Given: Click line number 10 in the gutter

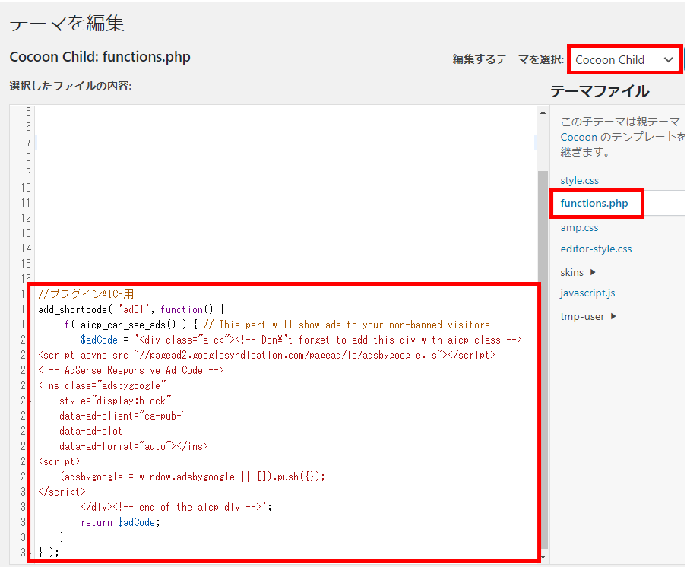Looking at the screenshot, I should click(x=26, y=188).
